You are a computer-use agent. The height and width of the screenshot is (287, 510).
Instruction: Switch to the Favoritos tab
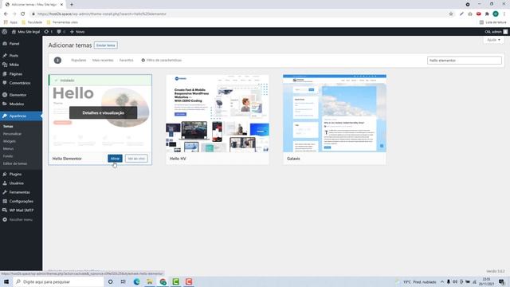point(126,61)
